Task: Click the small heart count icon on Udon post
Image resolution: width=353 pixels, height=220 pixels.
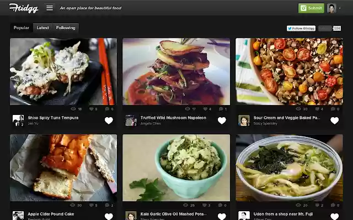Action: tap(317, 205)
